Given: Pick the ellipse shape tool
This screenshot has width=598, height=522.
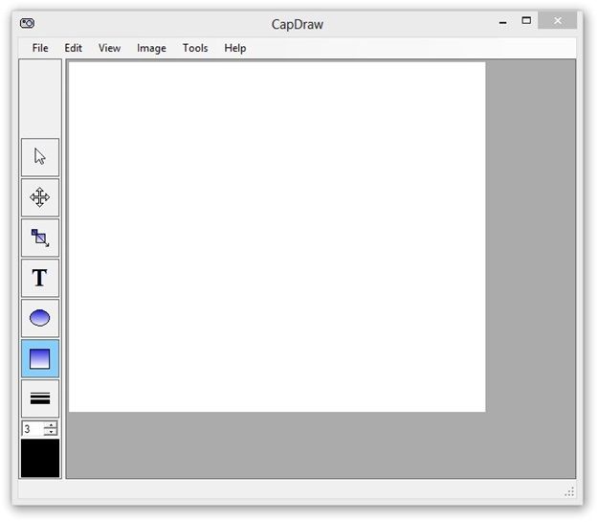Looking at the screenshot, I should [40, 318].
